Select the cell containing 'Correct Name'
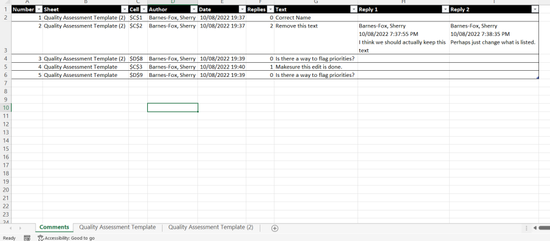 pyautogui.click(x=316, y=18)
